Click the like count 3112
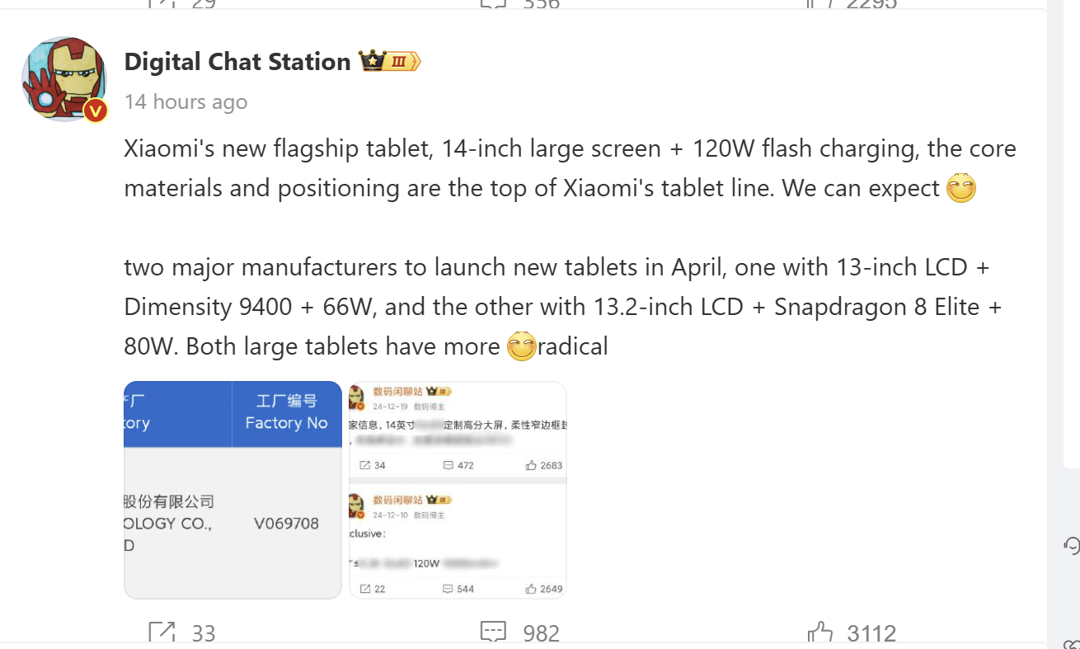Image resolution: width=1080 pixels, height=649 pixels. [871, 633]
